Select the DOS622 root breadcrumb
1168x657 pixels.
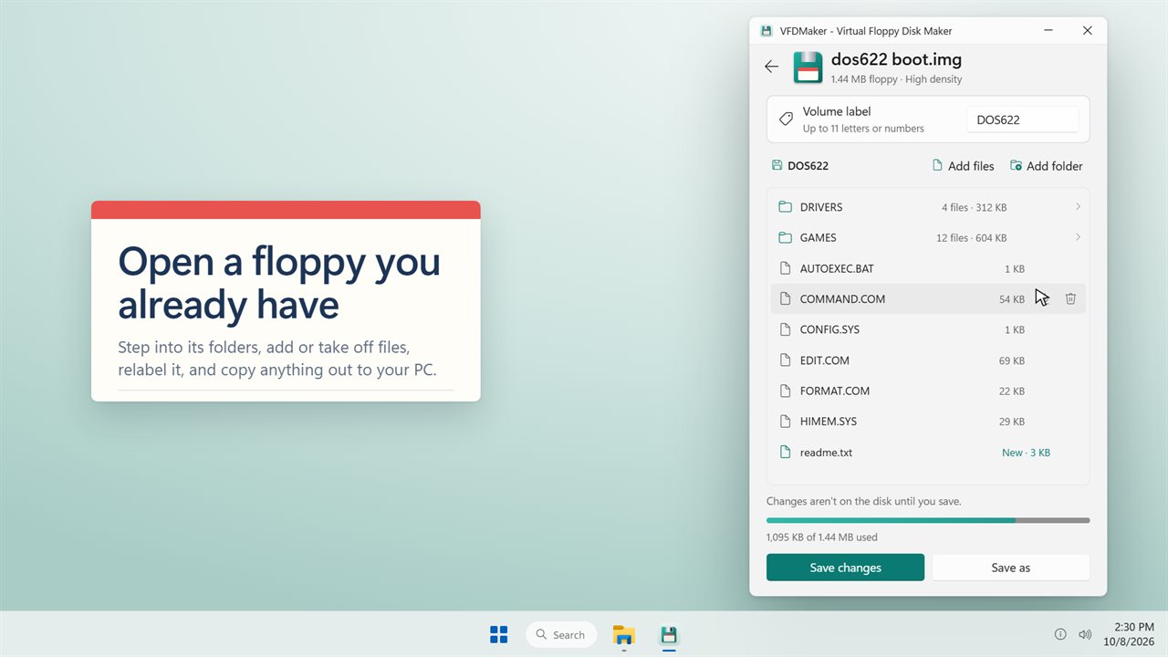(800, 166)
